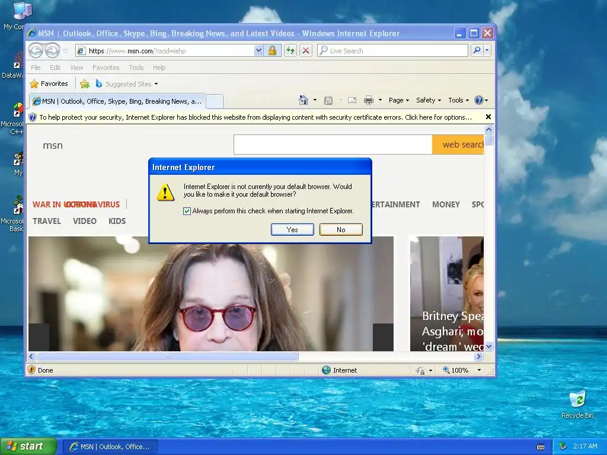This screenshot has width=607, height=455.
Task: Open the Edit menu
Action: click(55, 68)
